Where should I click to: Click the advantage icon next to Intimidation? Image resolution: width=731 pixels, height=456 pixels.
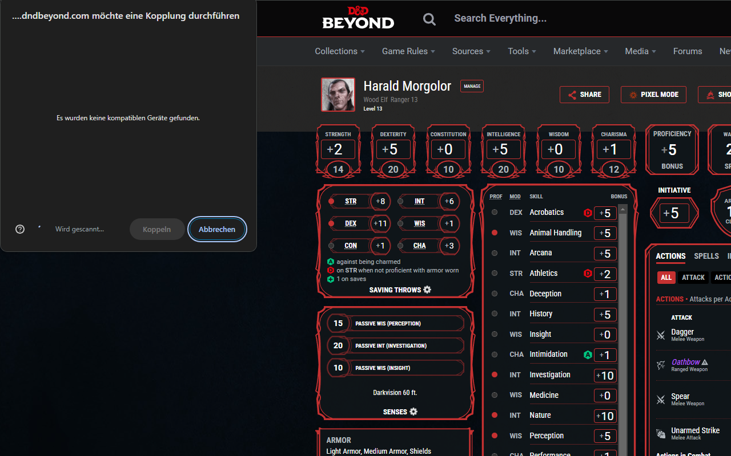[588, 355]
